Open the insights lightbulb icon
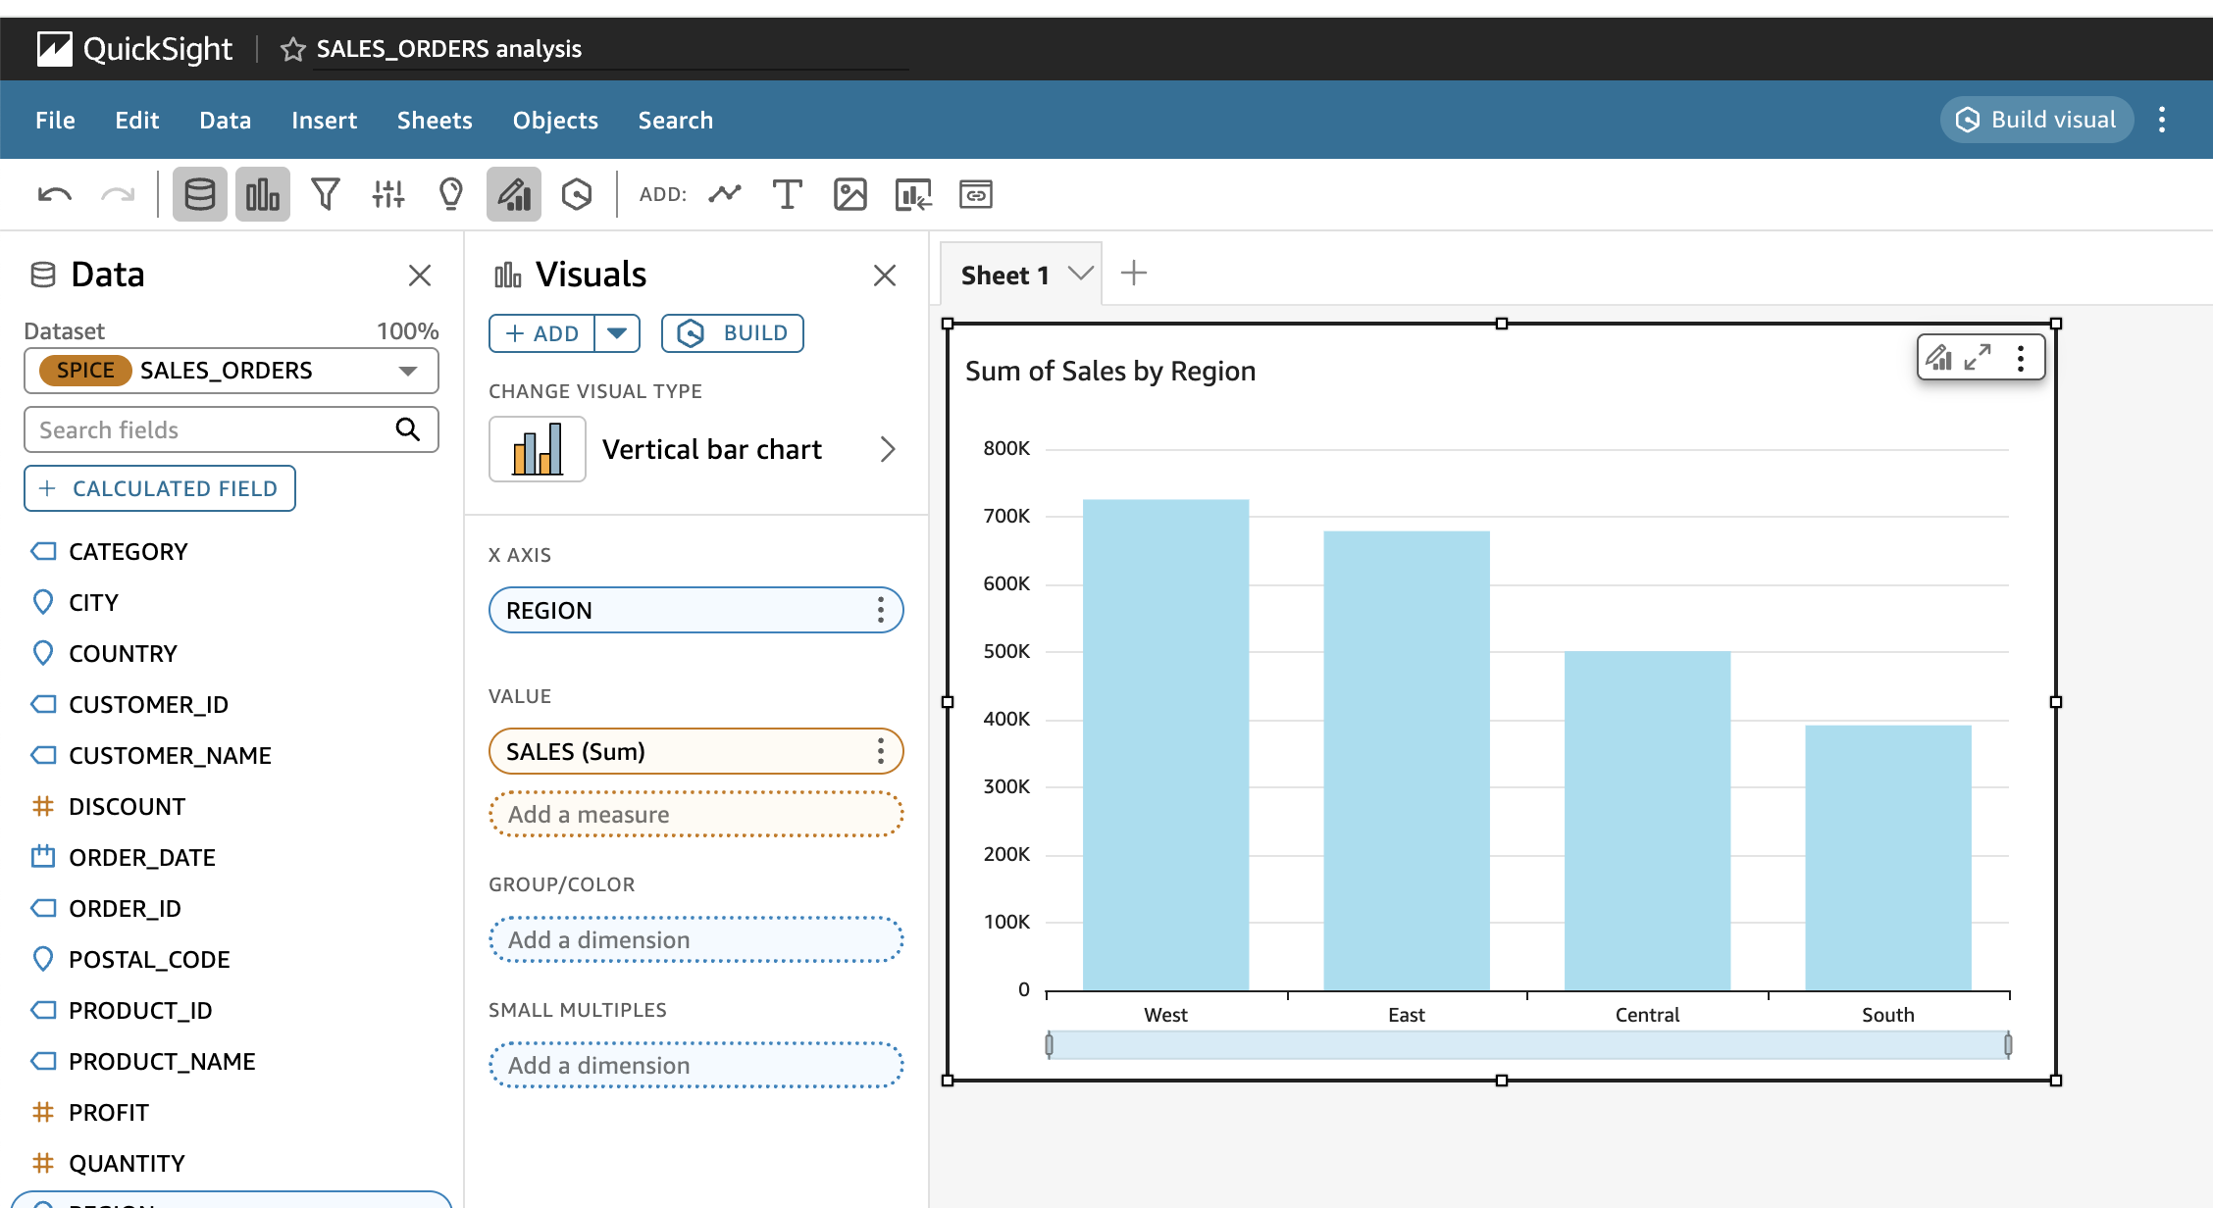 tap(450, 194)
